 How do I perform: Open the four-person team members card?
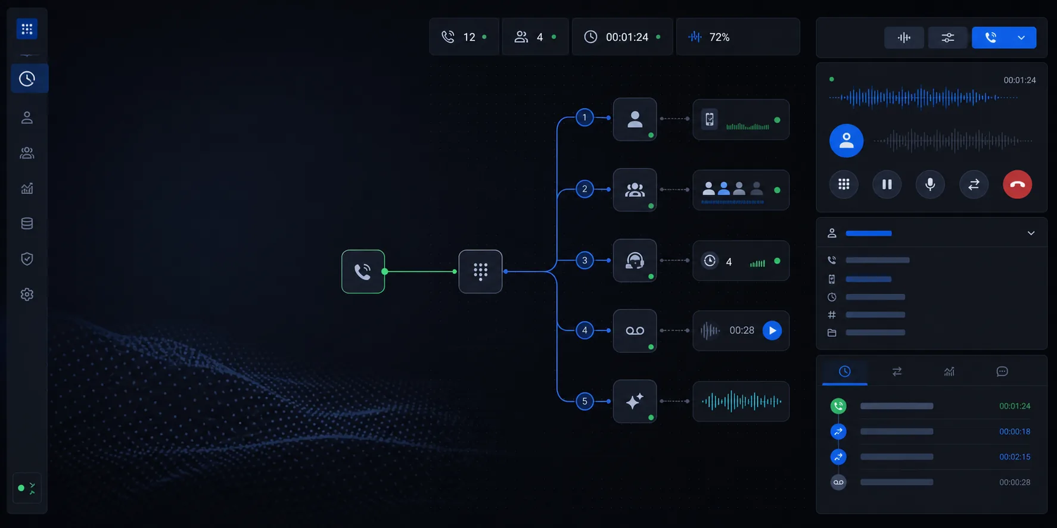[741, 190]
